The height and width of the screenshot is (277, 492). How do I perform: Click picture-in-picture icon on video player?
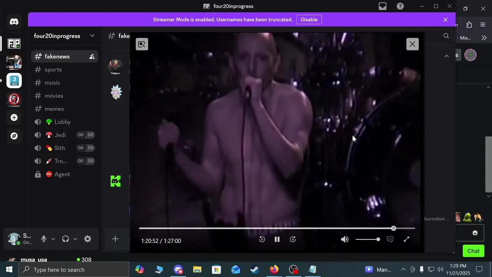point(142,44)
